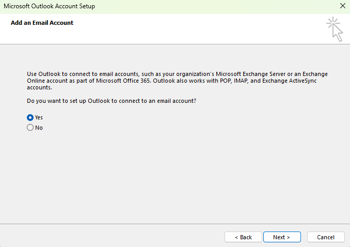Image resolution: width=350 pixels, height=247 pixels.
Task: Click 'Microsoft Exchange Server' in the description
Action: [x=254, y=74]
